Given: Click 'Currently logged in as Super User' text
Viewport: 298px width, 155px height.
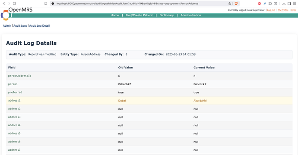Looking at the screenshot, I should [x=246, y=10].
